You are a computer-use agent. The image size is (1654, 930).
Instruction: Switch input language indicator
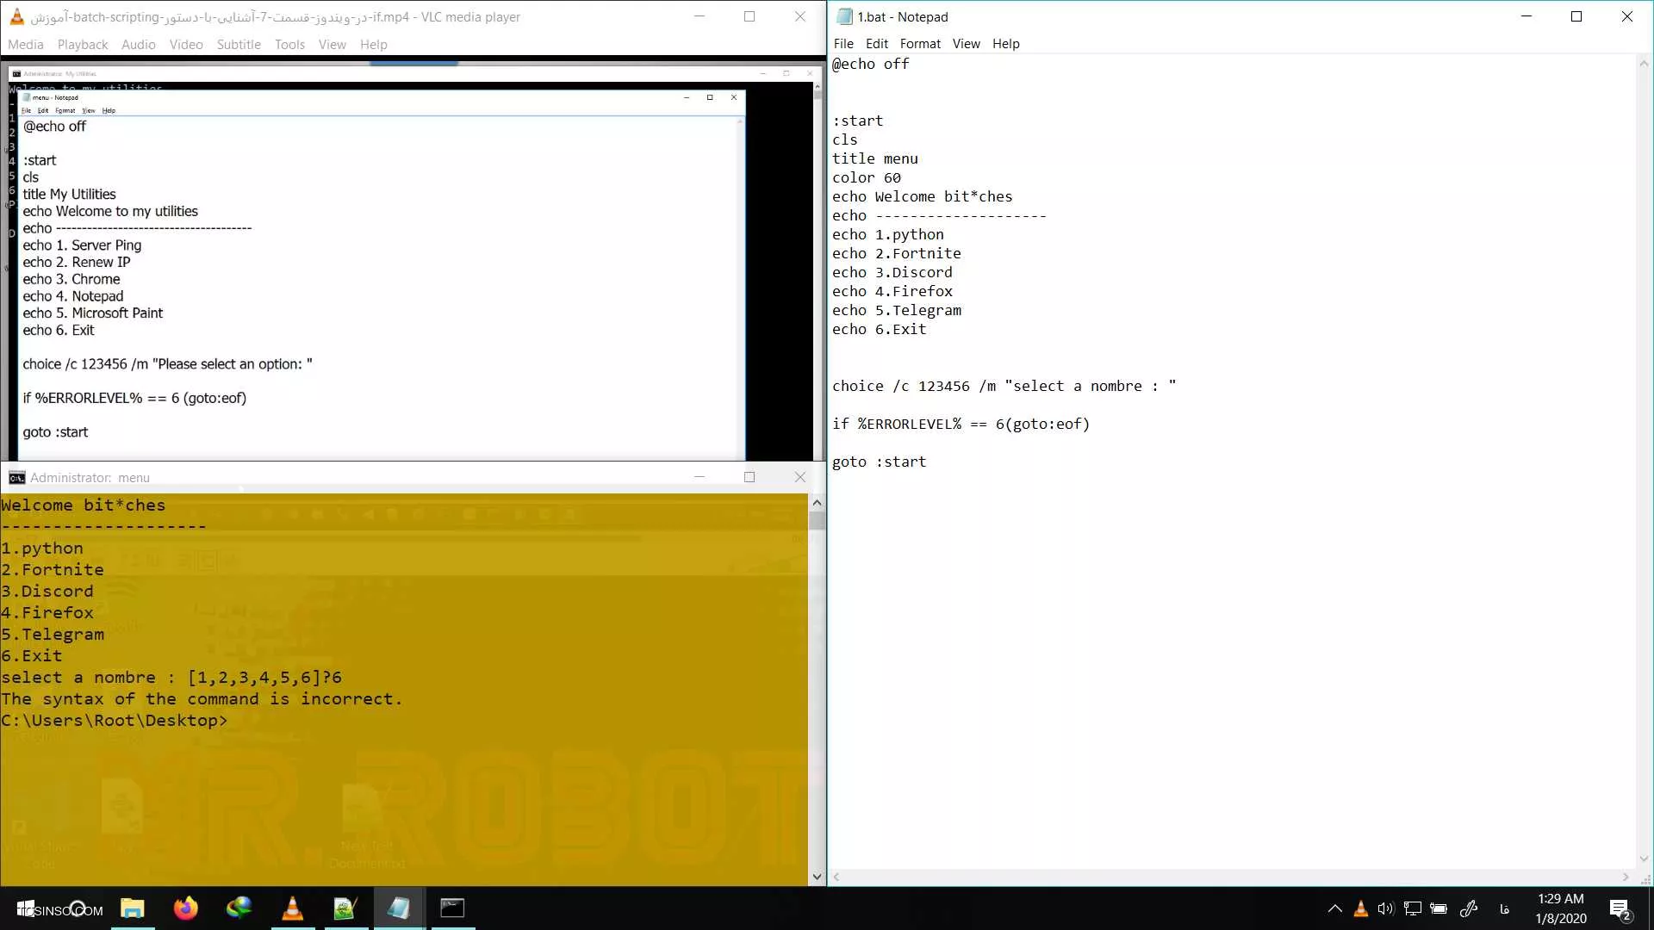tap(1504, 908)
